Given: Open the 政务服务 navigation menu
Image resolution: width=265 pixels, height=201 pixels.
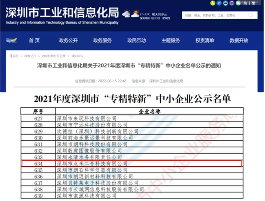Looking at the screenshot, I should click(x=102, y=41).
